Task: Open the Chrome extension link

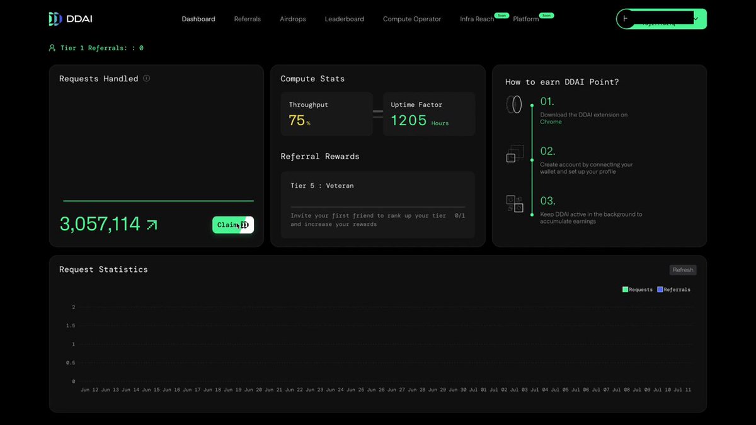Action: click(551, 122)
